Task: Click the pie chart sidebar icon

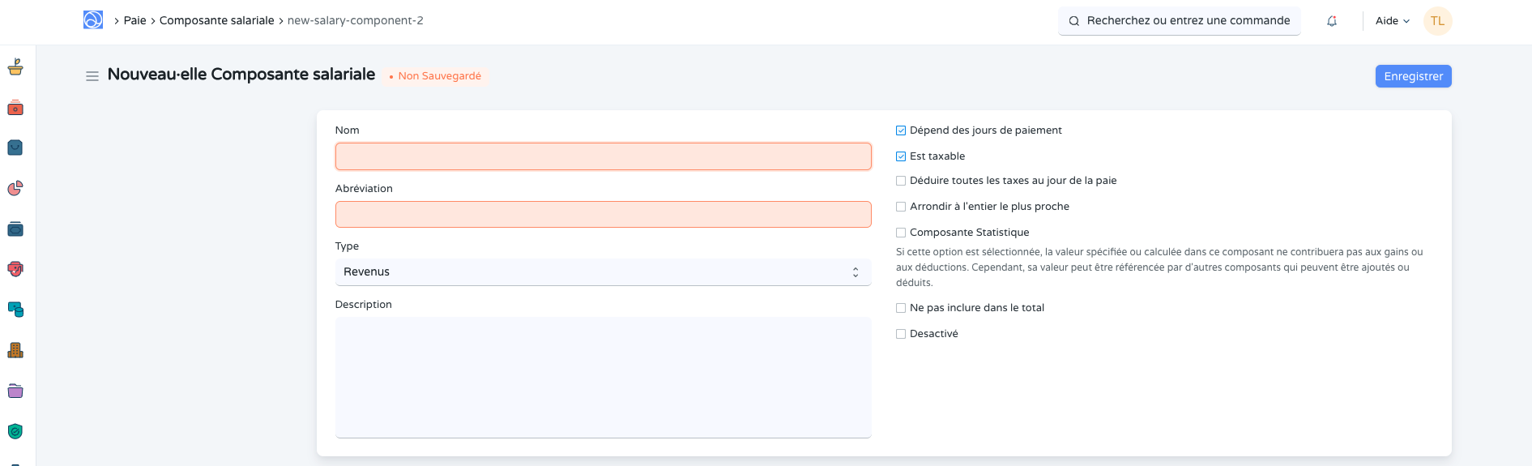Action: (x=15, y=189)
